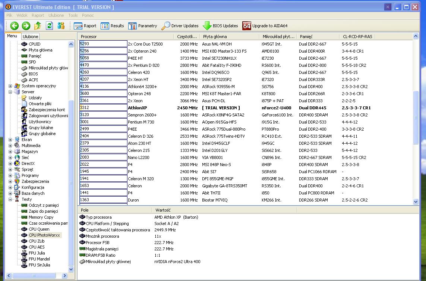
Task: Switch to the Menu tab
Action: coord(12,36)
